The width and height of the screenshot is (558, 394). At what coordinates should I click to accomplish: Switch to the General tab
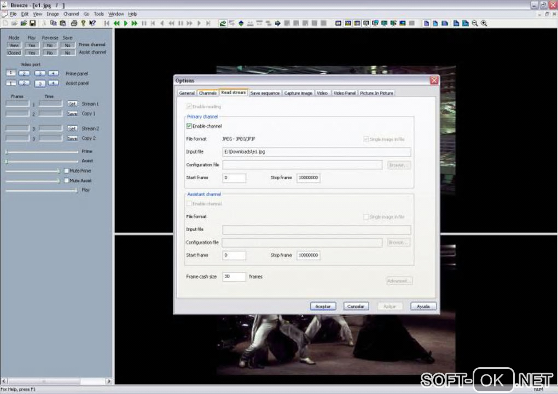187,93
